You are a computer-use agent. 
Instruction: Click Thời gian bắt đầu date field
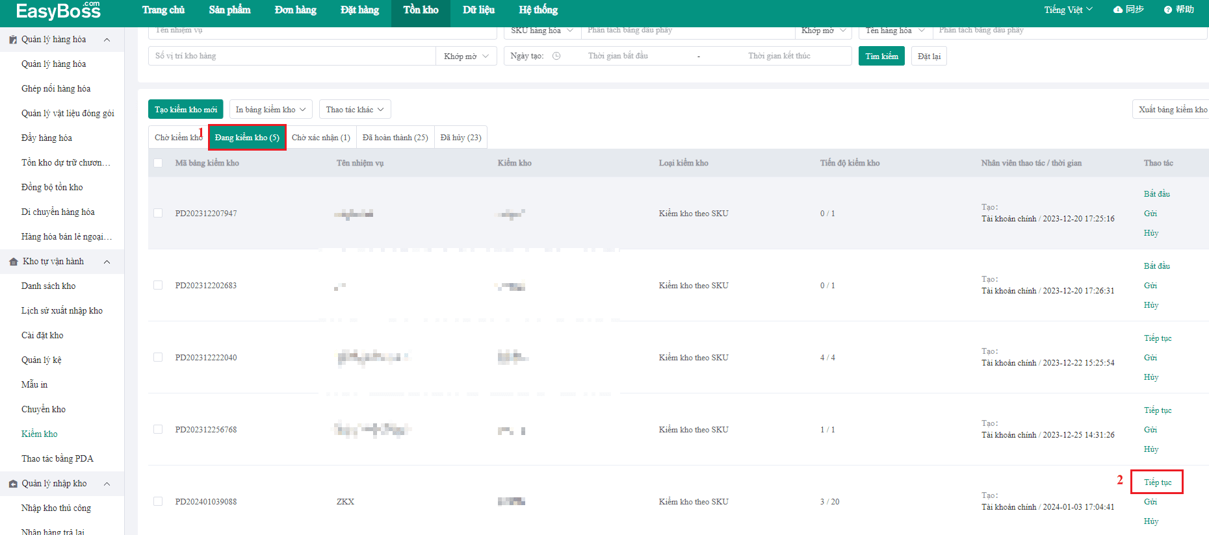click(618, 56)
